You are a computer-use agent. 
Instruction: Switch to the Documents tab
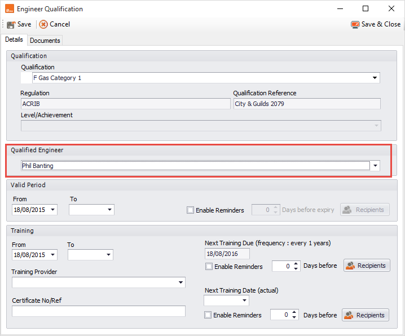45,41
